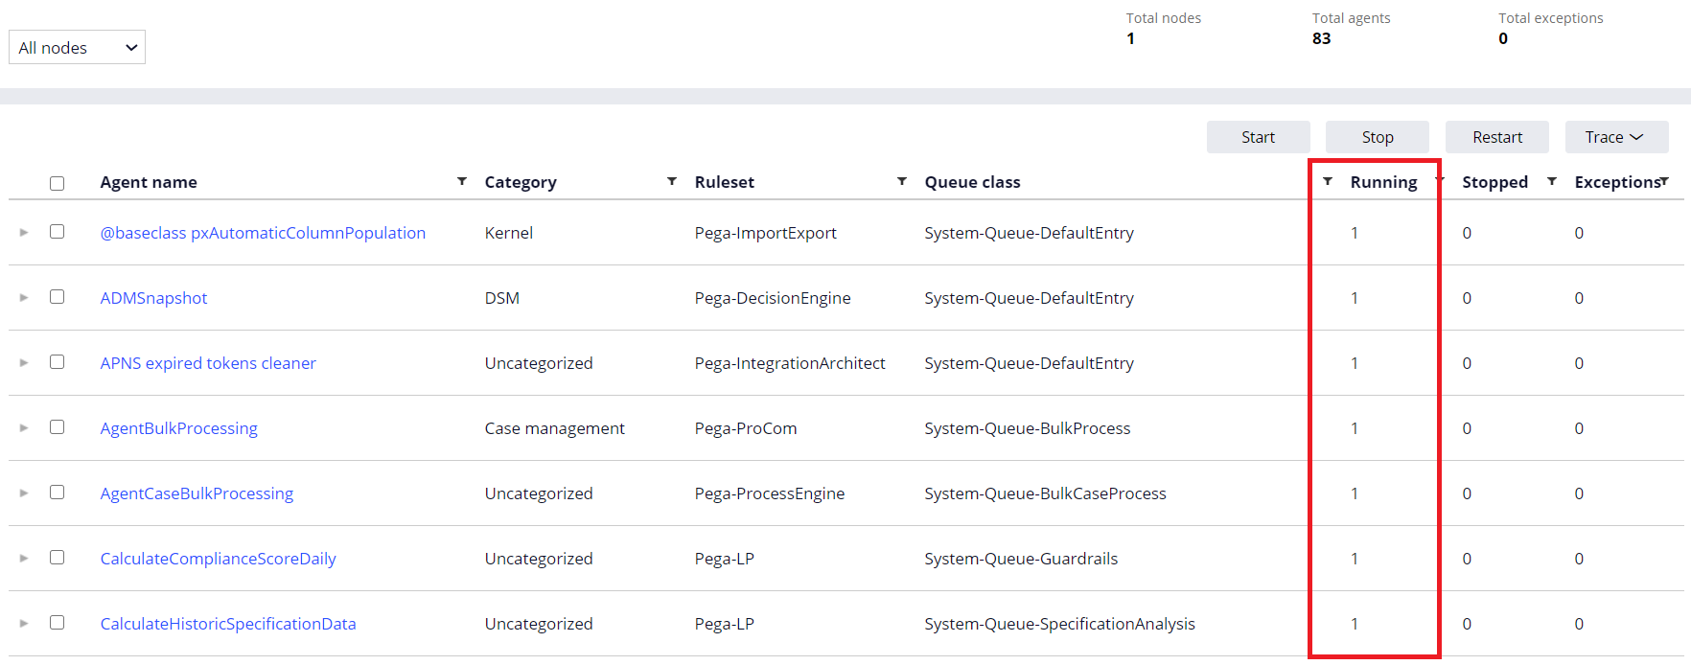Viewport: 1691px width, 665px height.
Task: Open the APNS expired tokens cleaner link
Action: (x=208, y=363)
